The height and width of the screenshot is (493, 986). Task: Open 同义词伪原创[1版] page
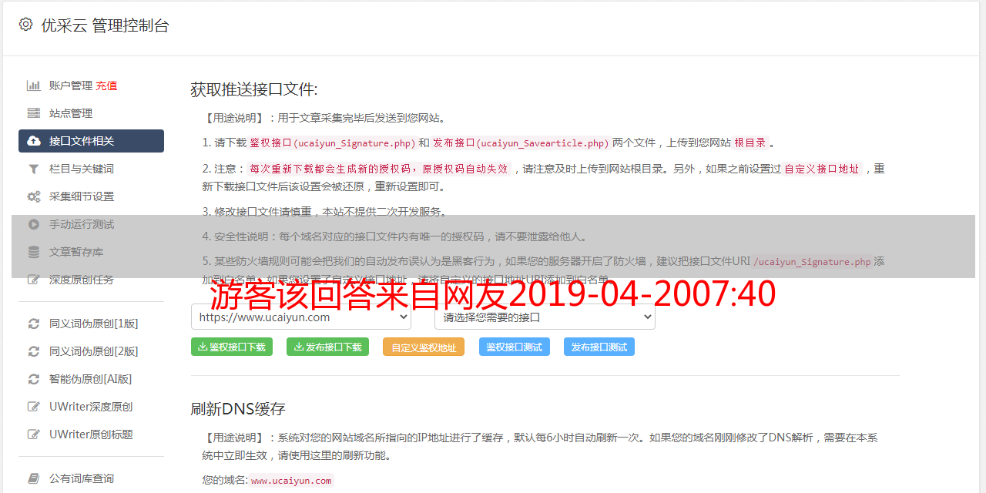point(91,324)
